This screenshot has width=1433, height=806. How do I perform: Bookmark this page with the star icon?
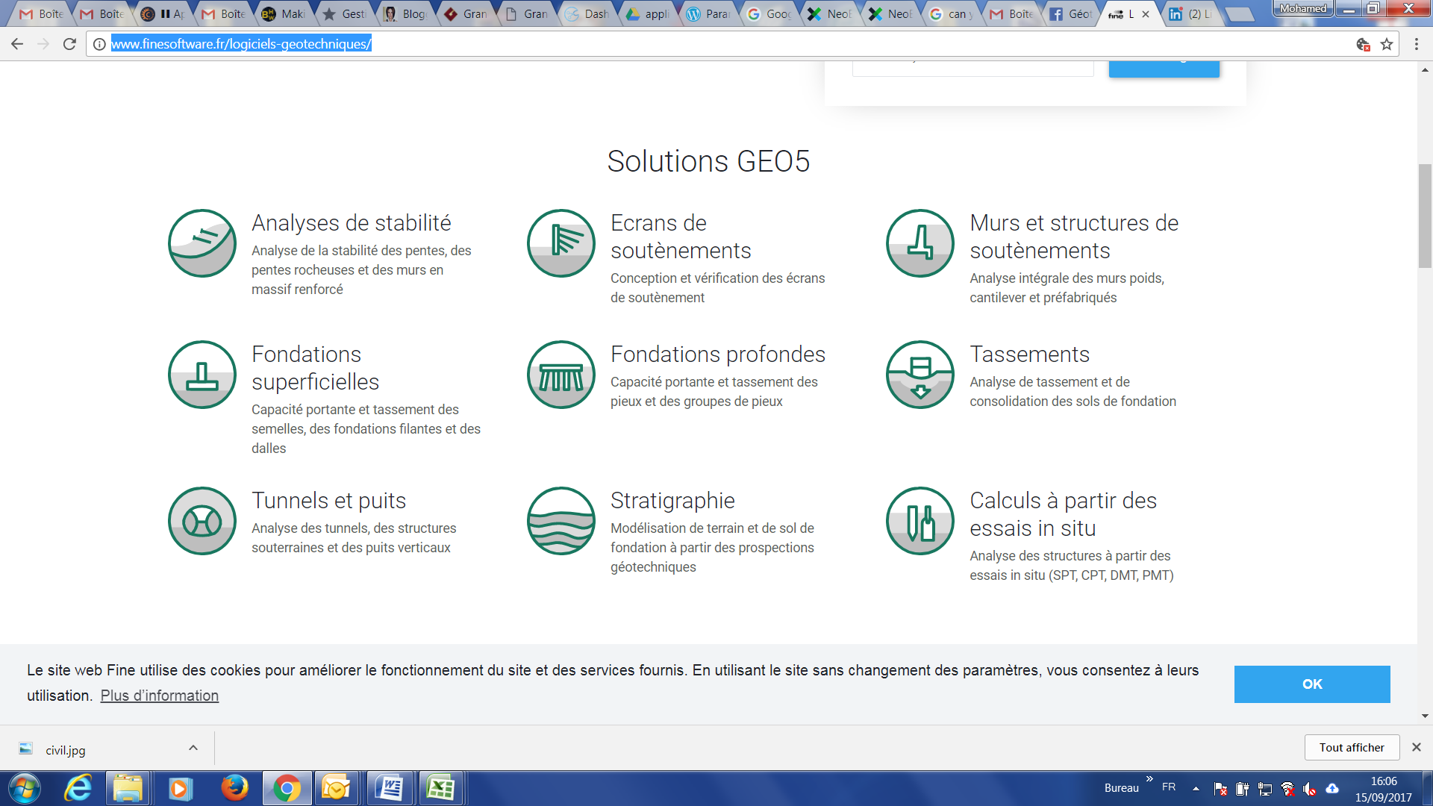(1387, 44)
